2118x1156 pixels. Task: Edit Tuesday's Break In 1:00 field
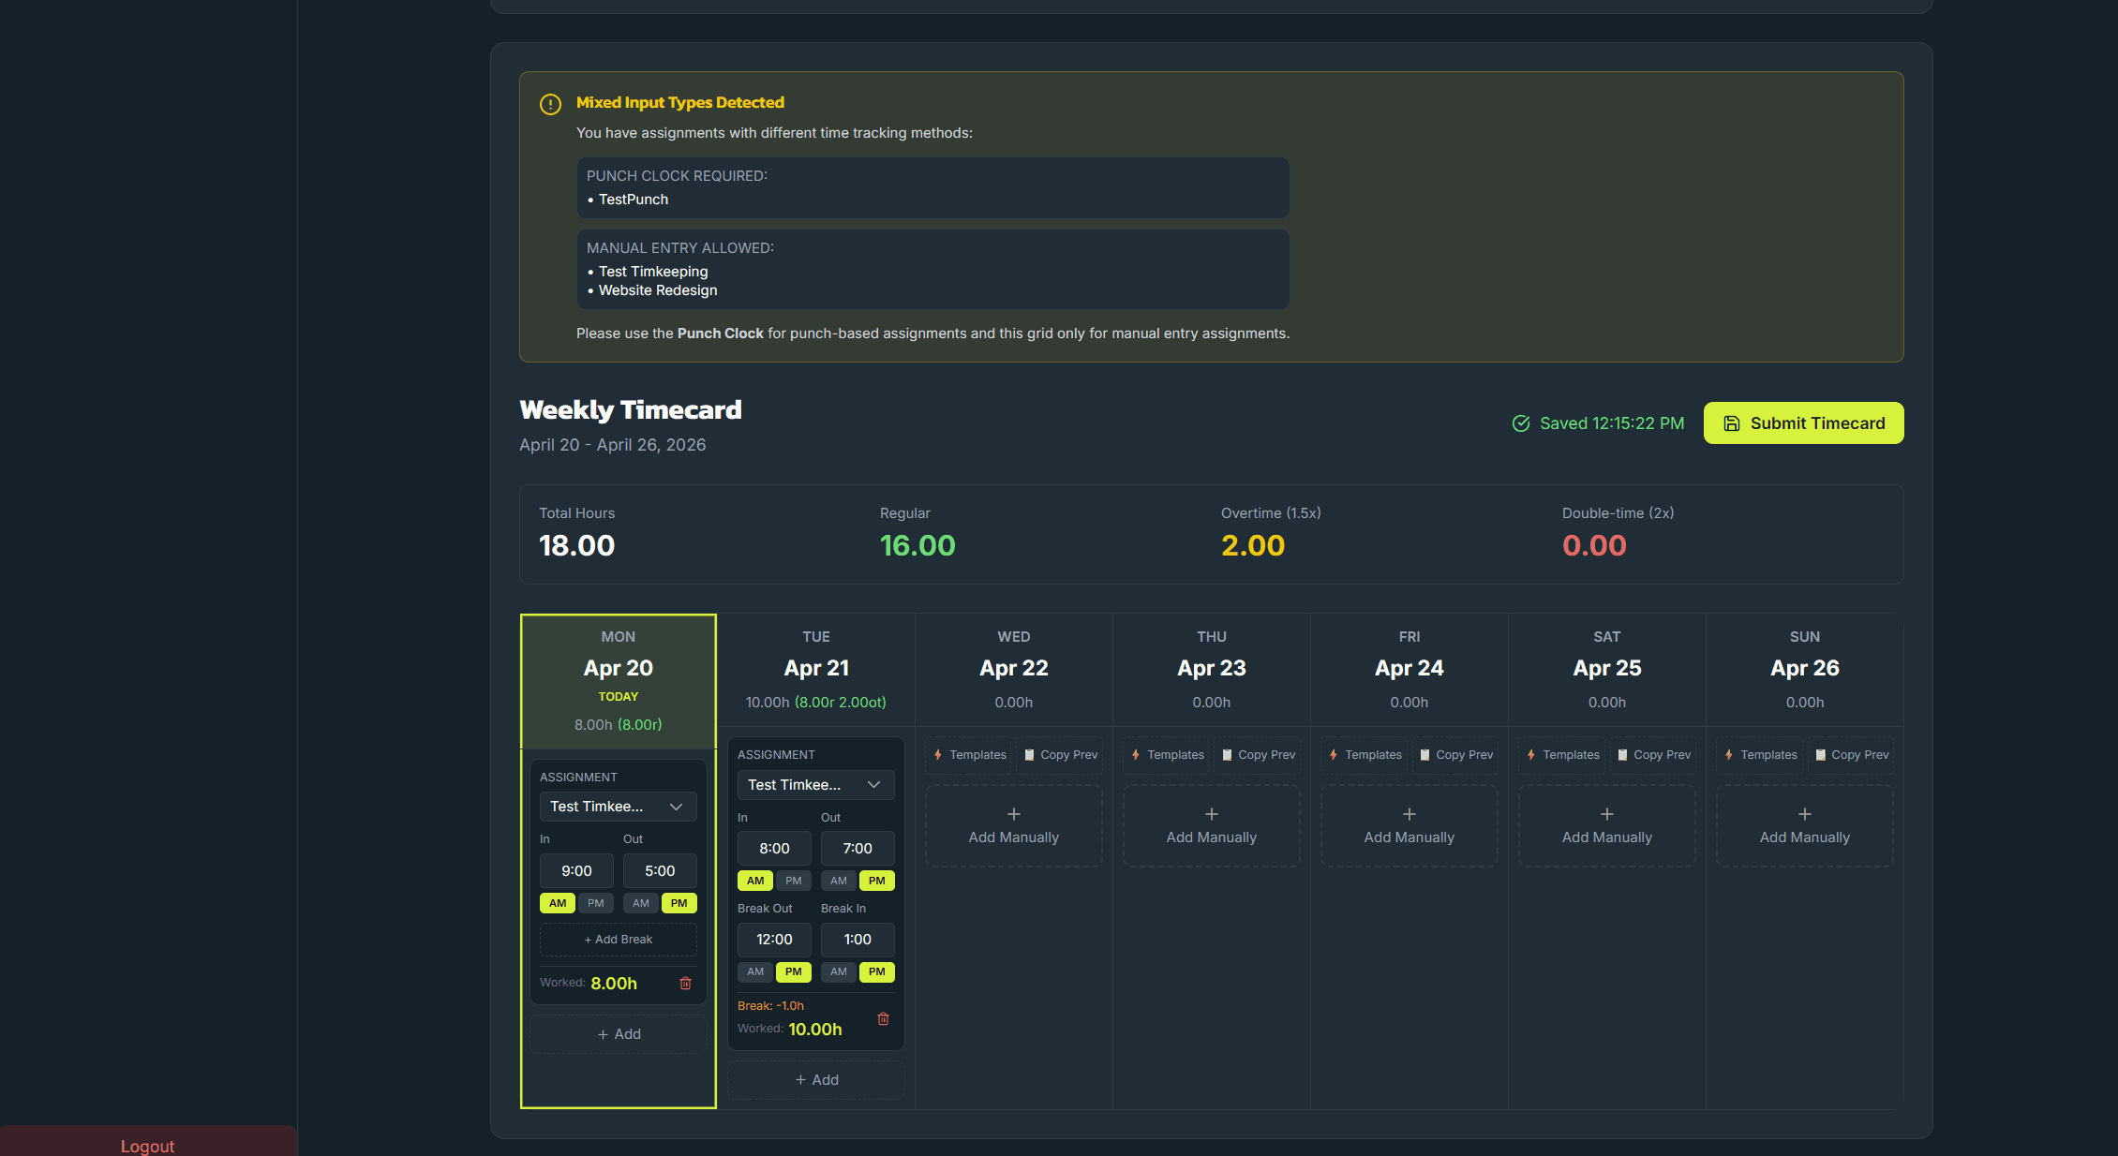(x=858, y=940)
